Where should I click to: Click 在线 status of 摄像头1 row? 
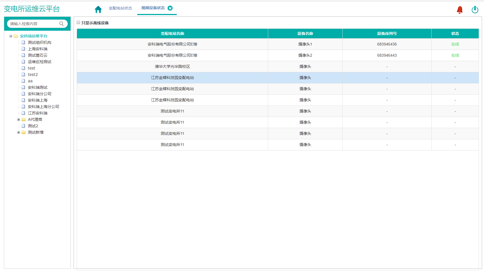[455, 44]
